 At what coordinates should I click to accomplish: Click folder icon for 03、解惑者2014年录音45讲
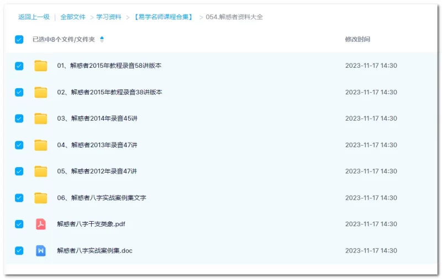[40, 119]
